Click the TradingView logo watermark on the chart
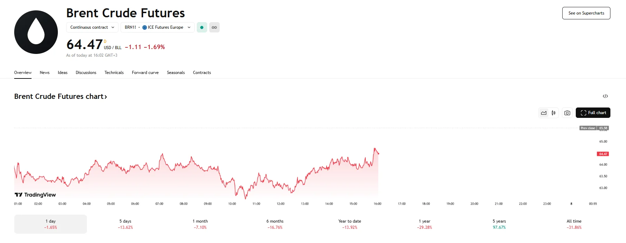626x243 pixels. click(x=35, y=195)
